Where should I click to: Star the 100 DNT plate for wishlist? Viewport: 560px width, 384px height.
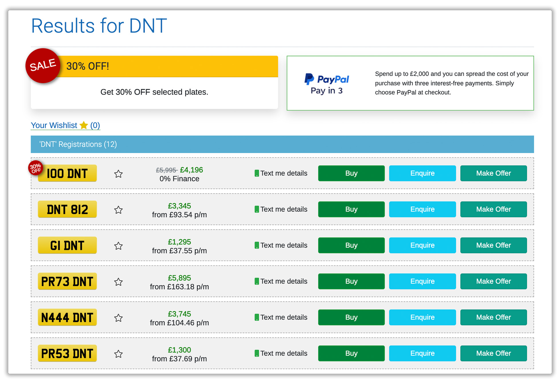click(118, 174)
